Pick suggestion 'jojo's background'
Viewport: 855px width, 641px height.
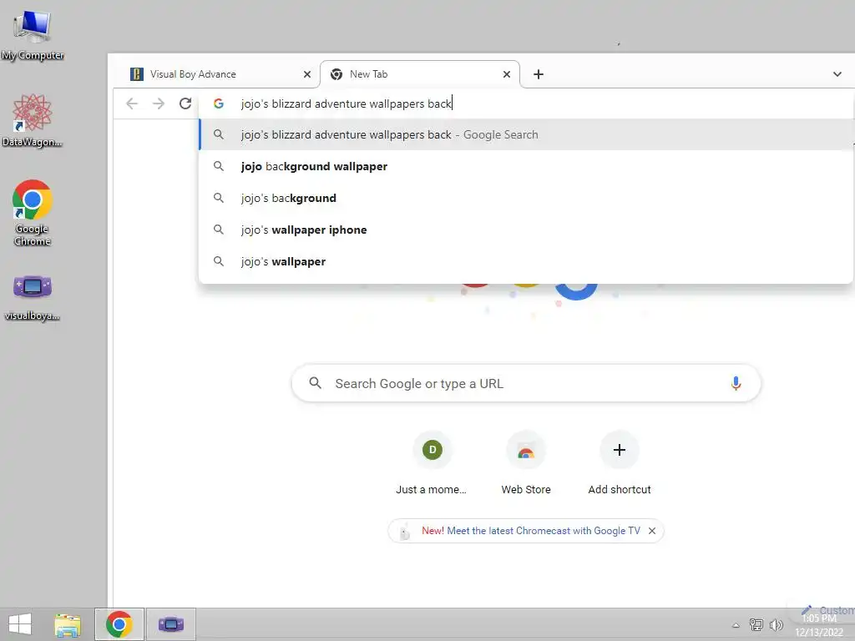pyautogui.click(x=526, y=198)
